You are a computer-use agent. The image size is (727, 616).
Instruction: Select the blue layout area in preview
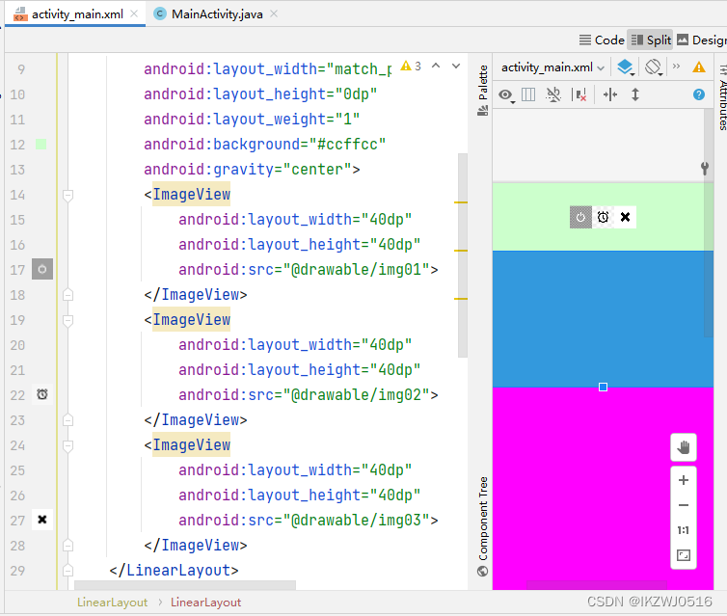[603, 319]
